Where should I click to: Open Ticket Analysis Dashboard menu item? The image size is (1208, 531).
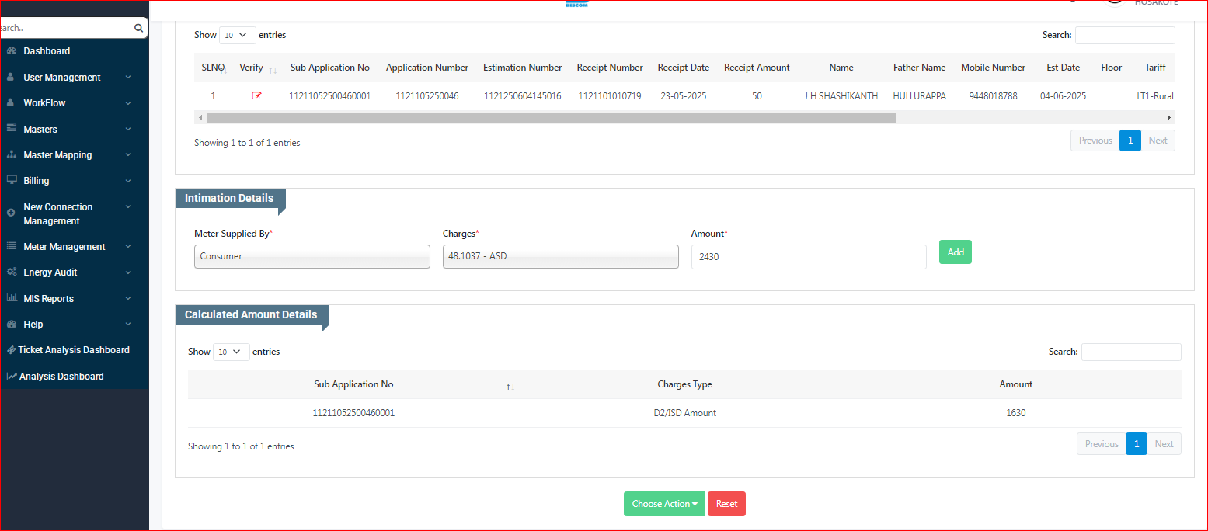click(x=74, y=350)
